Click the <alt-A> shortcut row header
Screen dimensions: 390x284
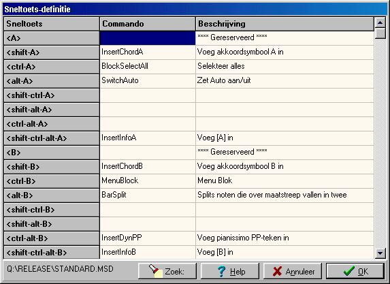(52, 81)
